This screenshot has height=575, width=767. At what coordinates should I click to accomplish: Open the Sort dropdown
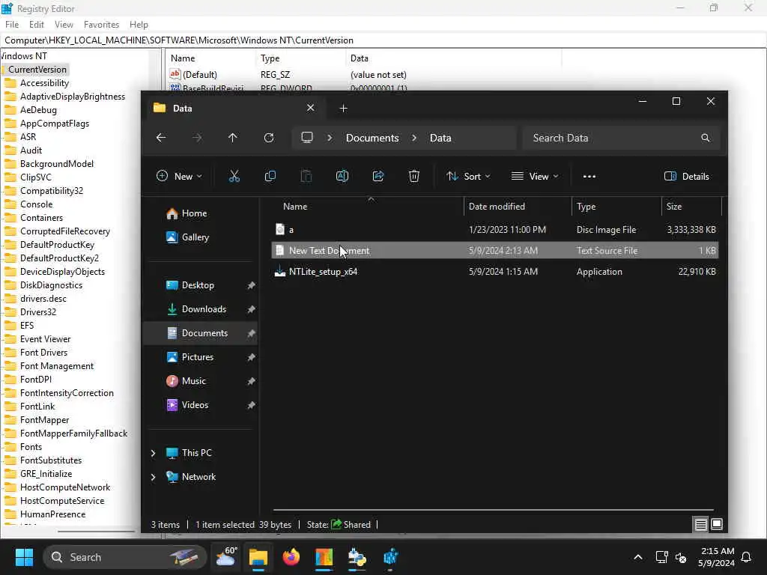click(x=467, y=177)
